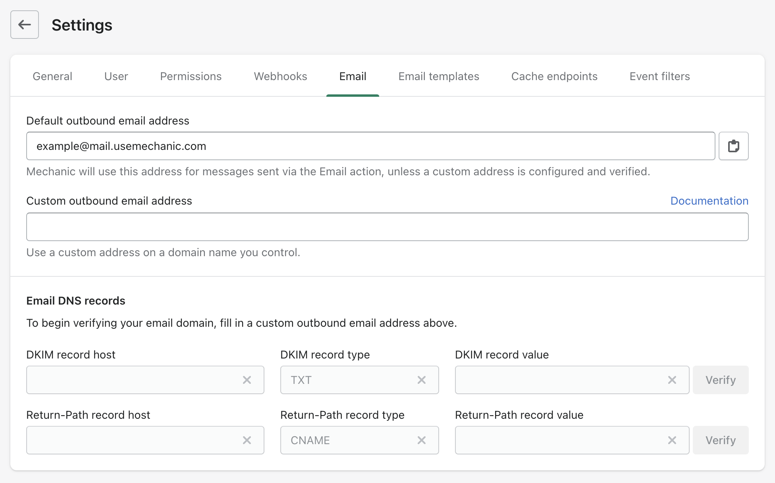Viewport: 775px width, 483px height.
Task: Open the Event filters tab
Action: (659, 76)
